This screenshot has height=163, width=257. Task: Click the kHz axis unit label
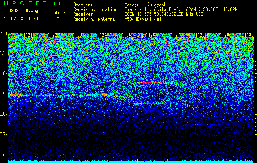click(4, 33)
